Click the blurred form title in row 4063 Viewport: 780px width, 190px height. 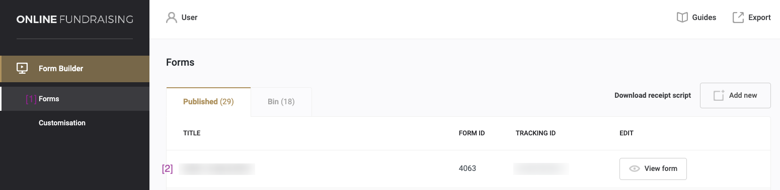tap(217, 169)
